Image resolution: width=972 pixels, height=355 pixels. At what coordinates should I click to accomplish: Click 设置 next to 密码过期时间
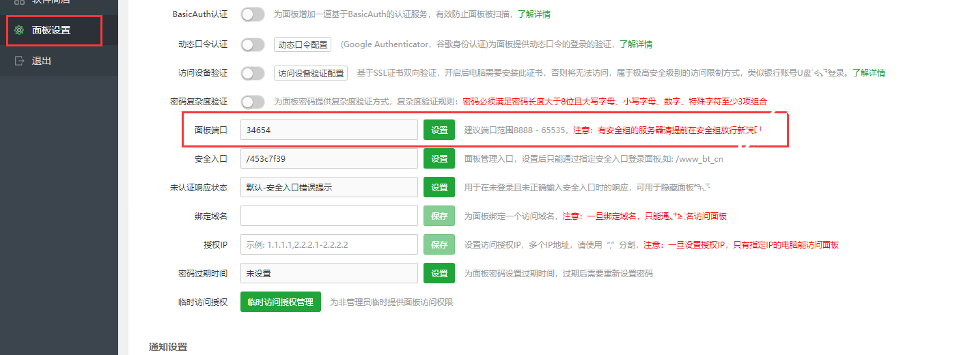pos(439,273)
